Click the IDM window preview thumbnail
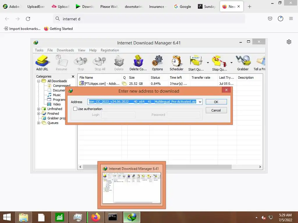Image resolution: width=298 pixels, height=223 pixels. (x=132, y=188)
